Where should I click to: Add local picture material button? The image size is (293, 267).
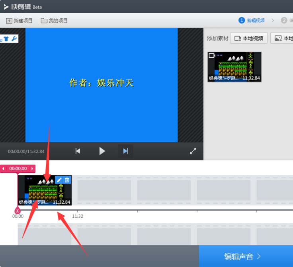[282, 38]
